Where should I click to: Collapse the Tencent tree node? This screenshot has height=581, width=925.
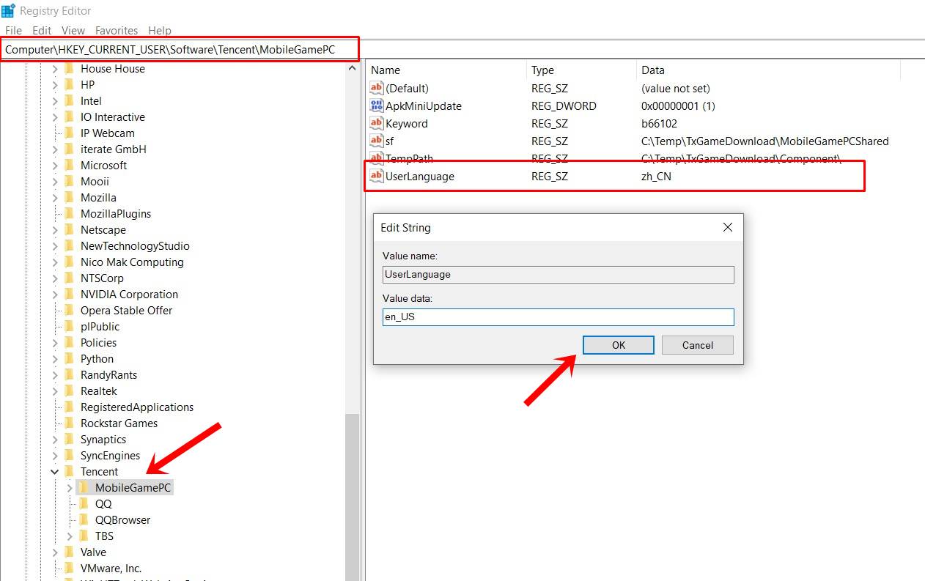(55, 472)
